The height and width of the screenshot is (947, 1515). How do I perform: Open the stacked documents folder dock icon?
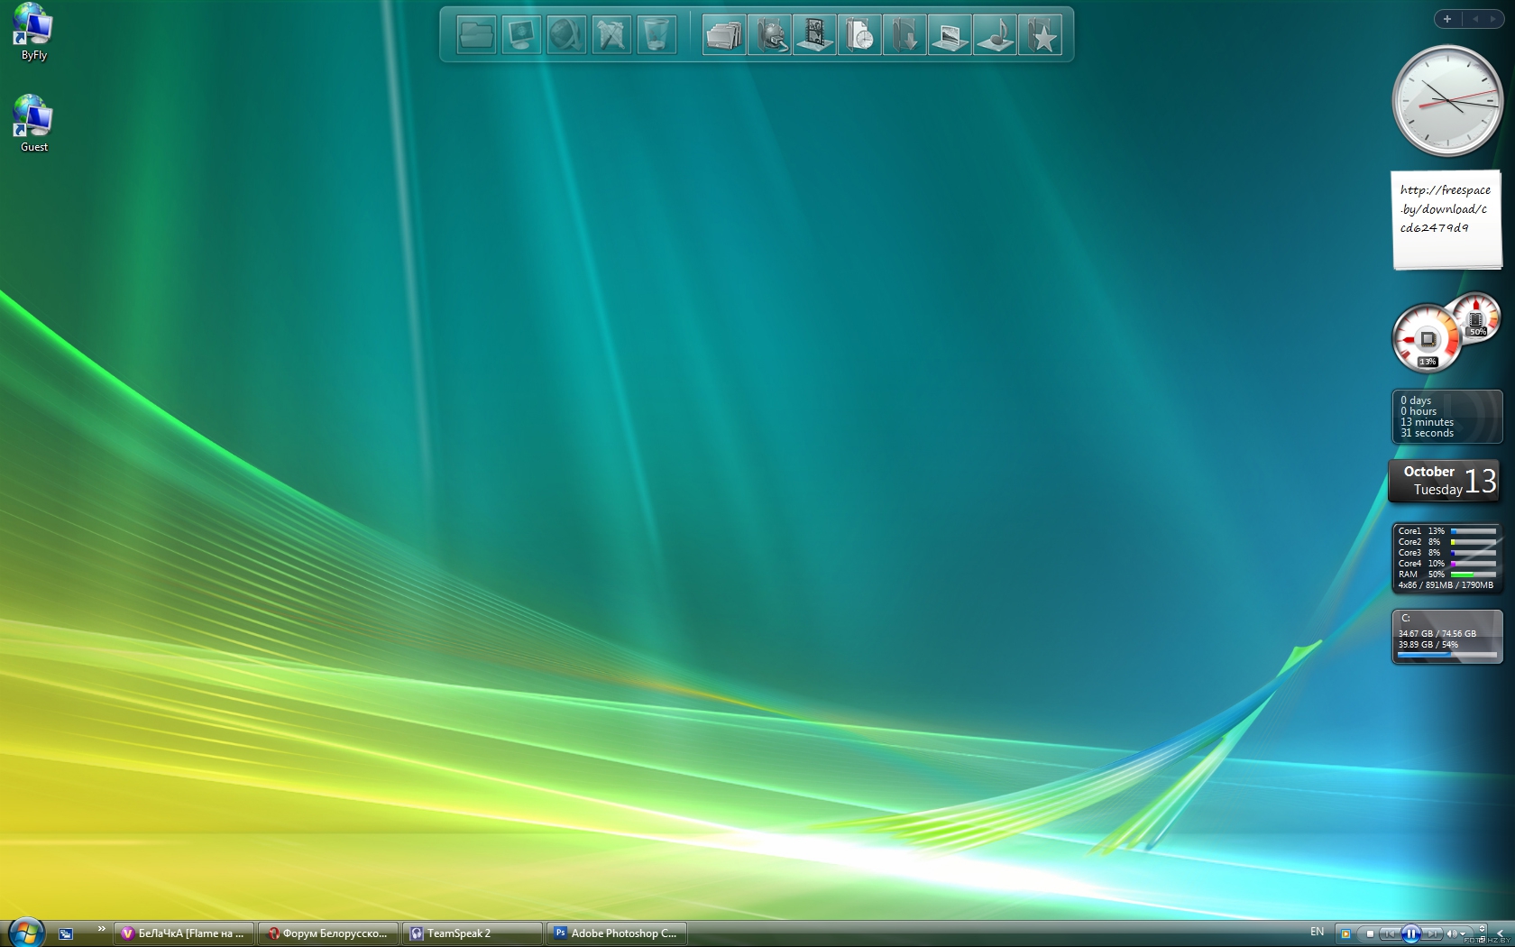point(724,35)
